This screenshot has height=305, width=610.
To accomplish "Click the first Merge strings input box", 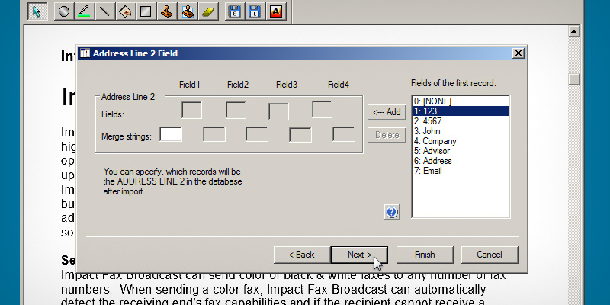I will (171, 135).
